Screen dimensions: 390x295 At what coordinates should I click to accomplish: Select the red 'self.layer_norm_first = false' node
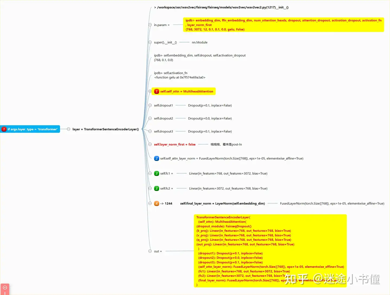click(175, 144)
